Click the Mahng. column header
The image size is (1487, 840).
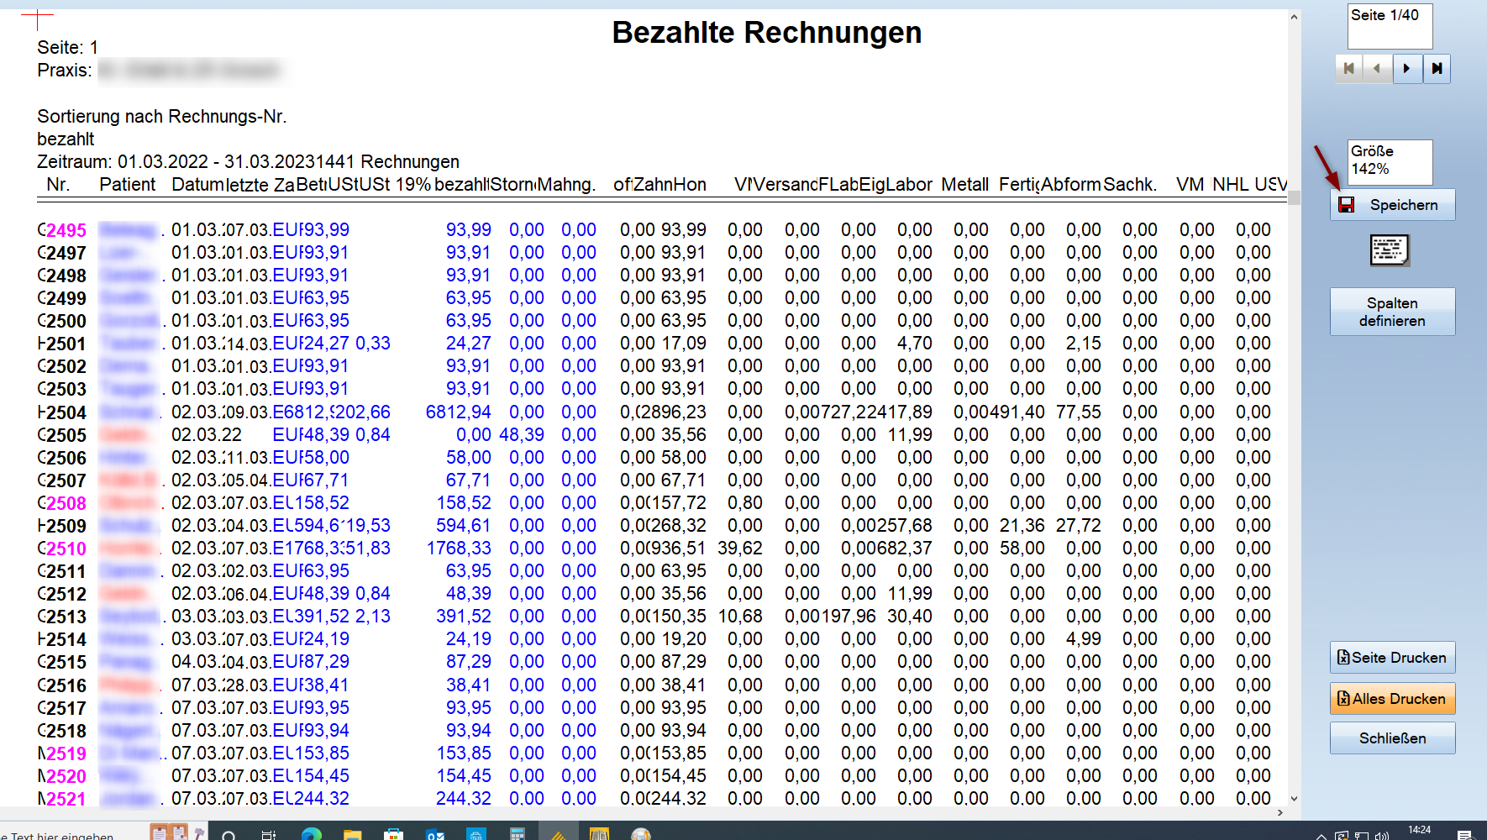point(567,184)
